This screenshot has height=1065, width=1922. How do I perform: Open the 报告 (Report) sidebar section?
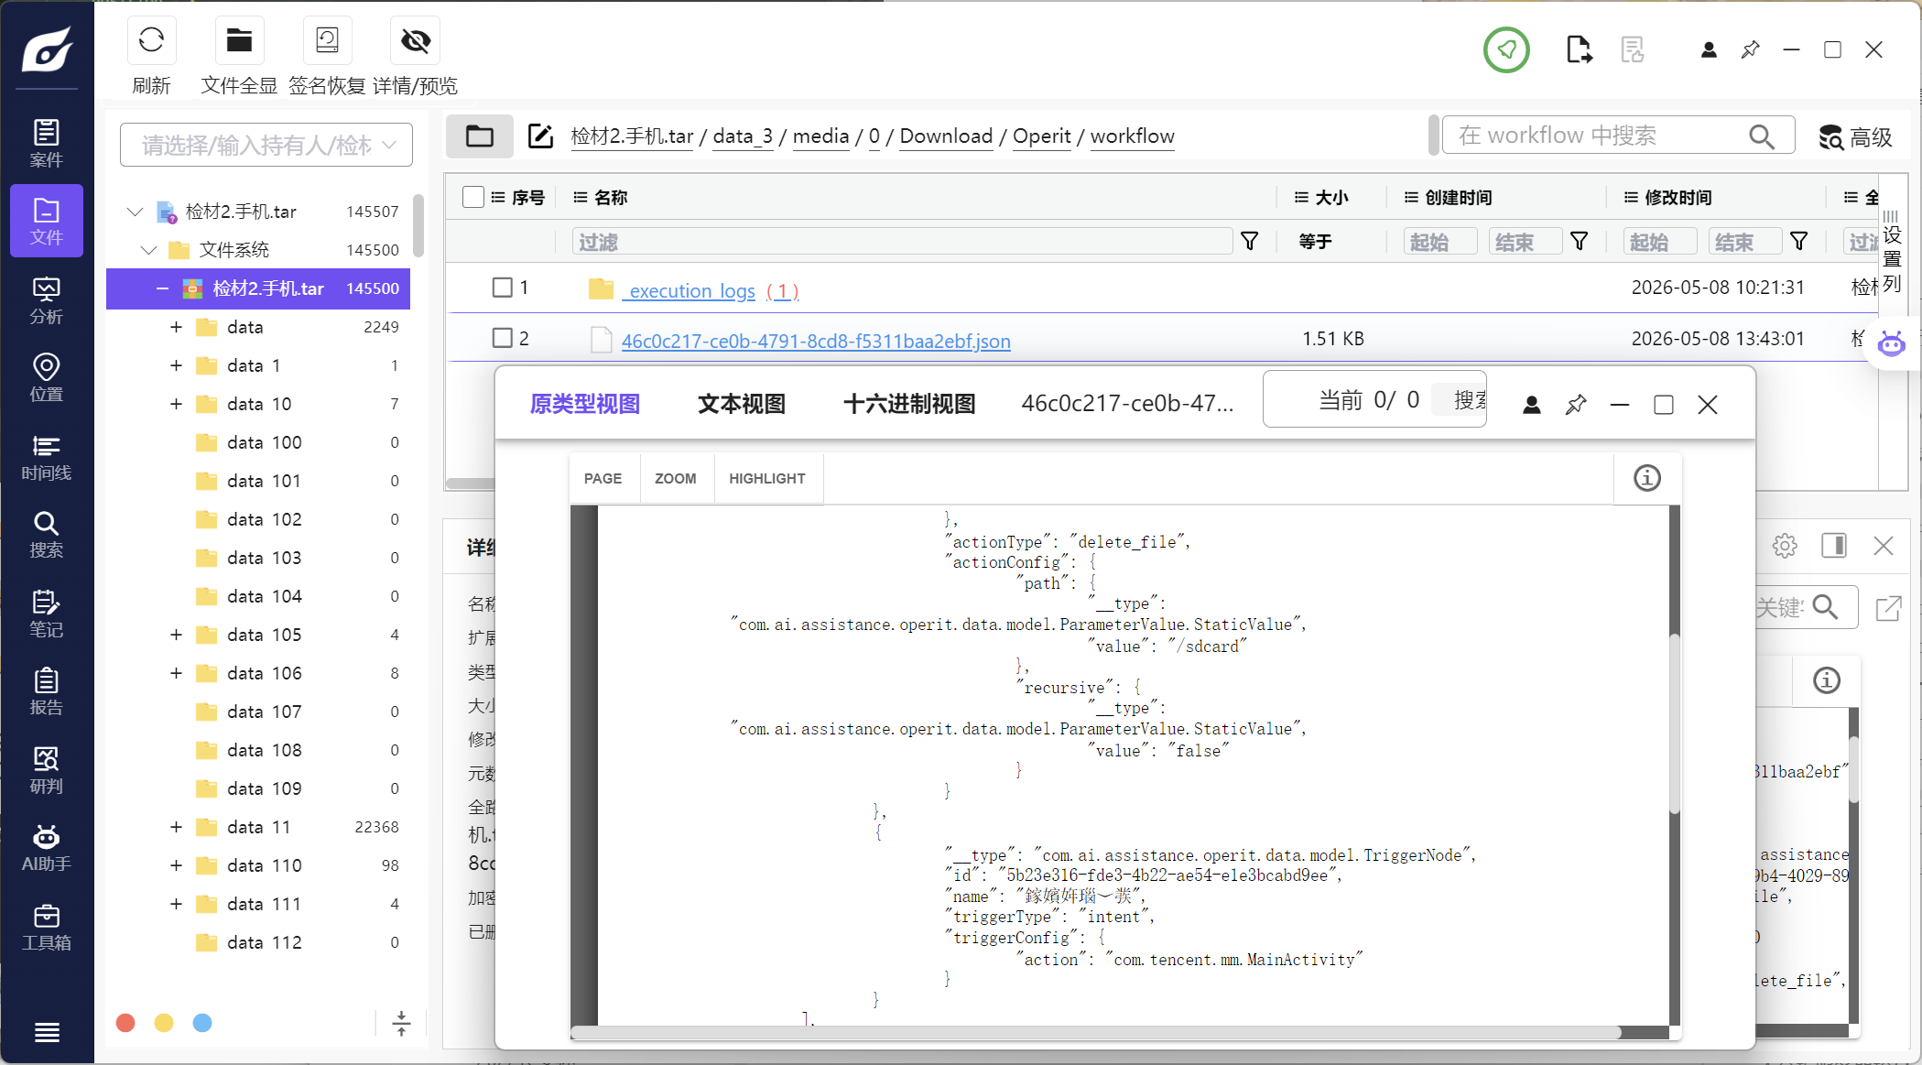tap(47, 691)
